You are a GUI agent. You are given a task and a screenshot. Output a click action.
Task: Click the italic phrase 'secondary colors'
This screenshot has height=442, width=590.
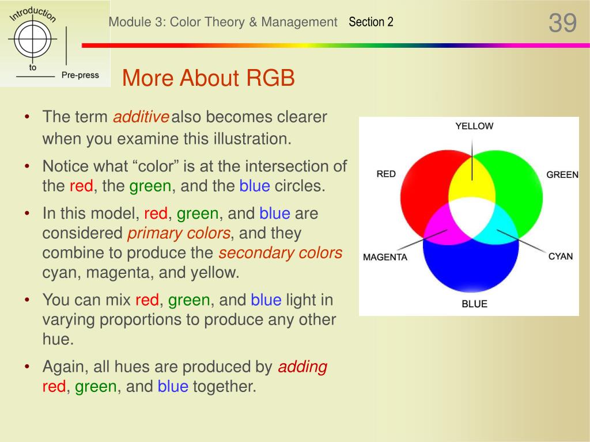point(281,253)
